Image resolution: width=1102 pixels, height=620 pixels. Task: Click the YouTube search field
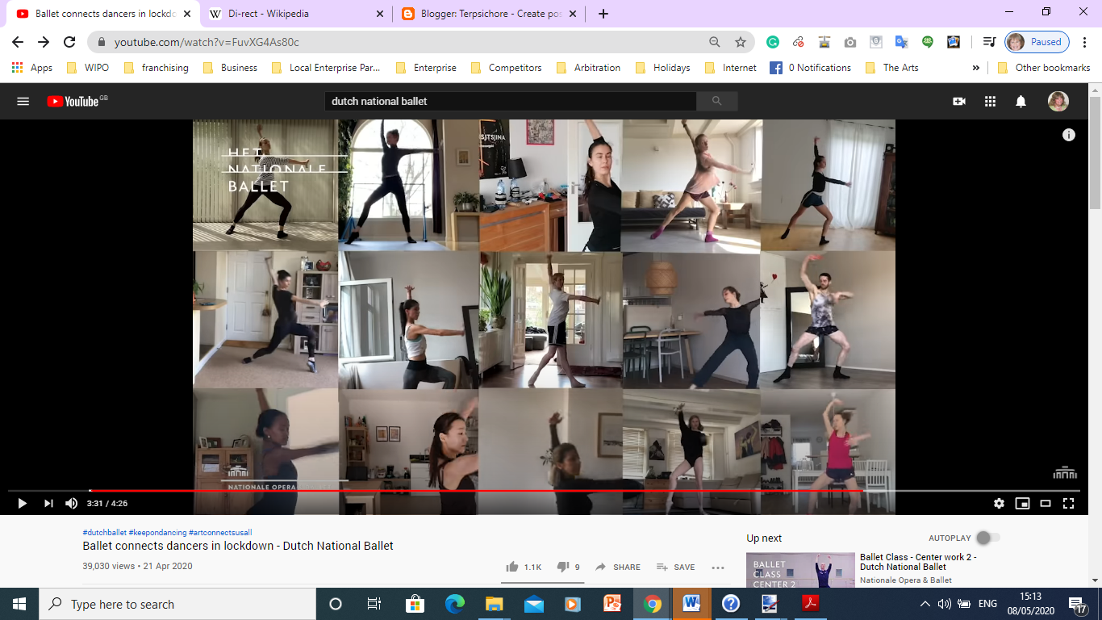click(x=511, y=101)
